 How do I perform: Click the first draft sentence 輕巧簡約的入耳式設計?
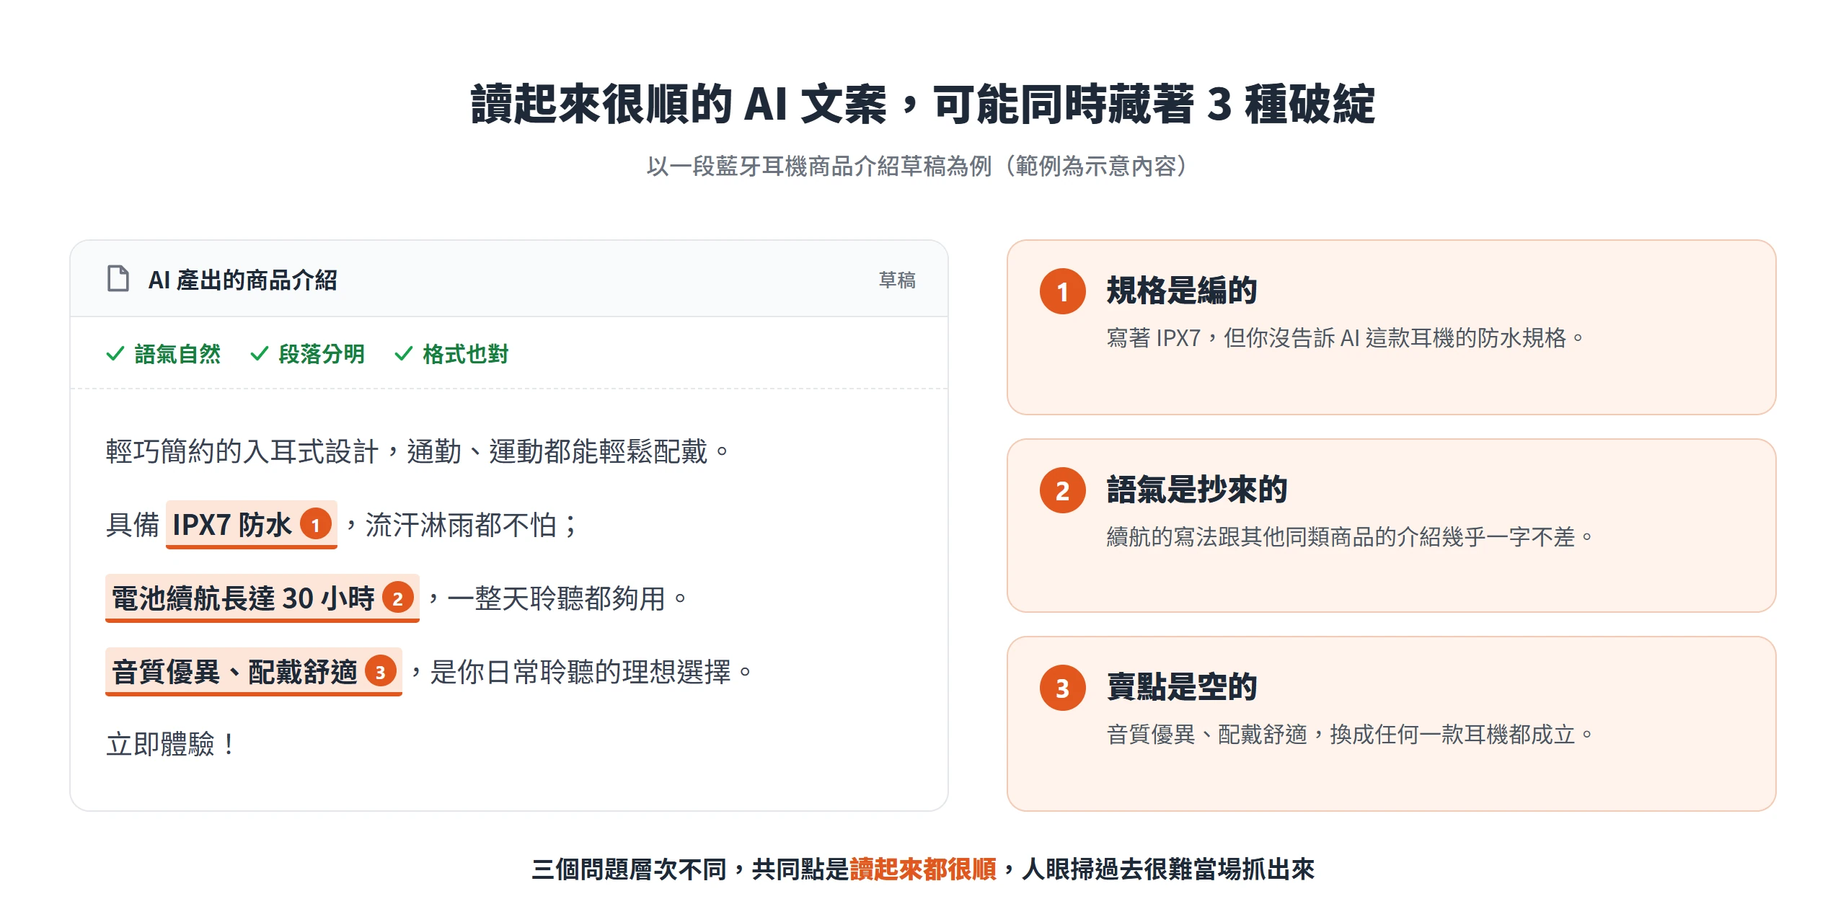point(242,451)
